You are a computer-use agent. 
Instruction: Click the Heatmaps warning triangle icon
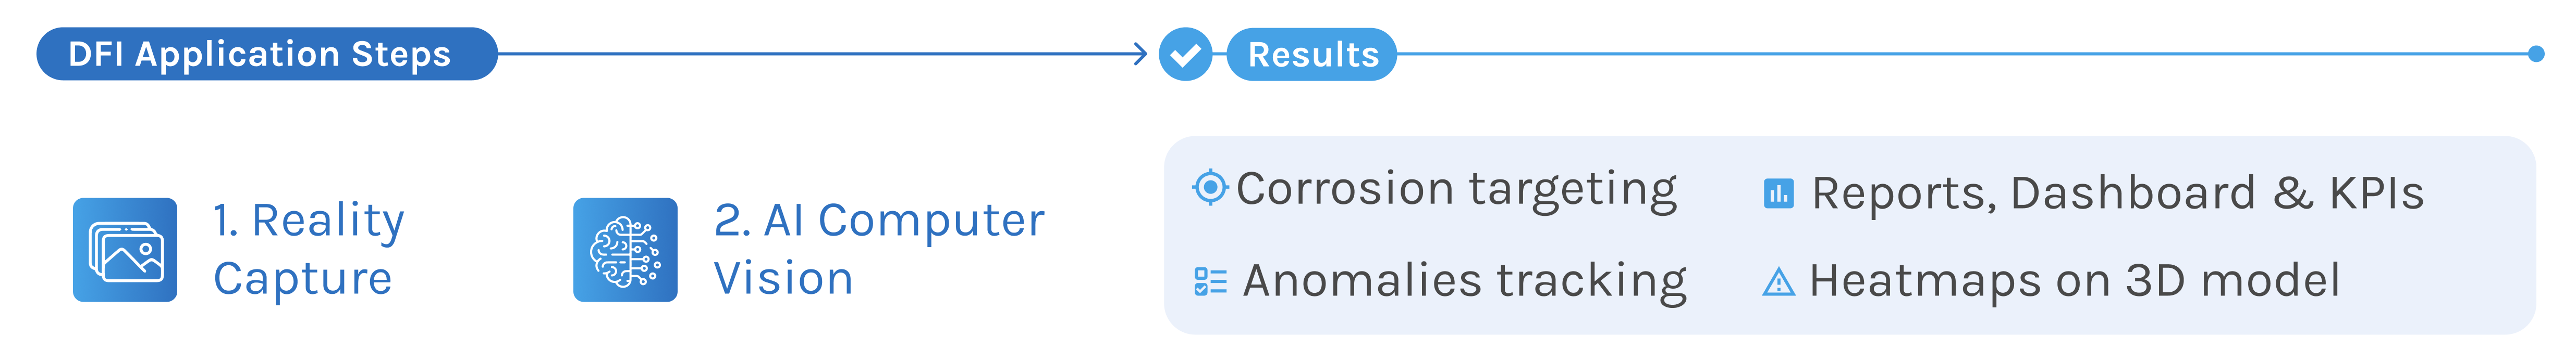[1778, 283]
